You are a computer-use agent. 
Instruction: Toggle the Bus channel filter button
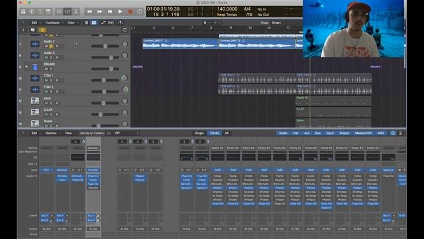point(318,133)
